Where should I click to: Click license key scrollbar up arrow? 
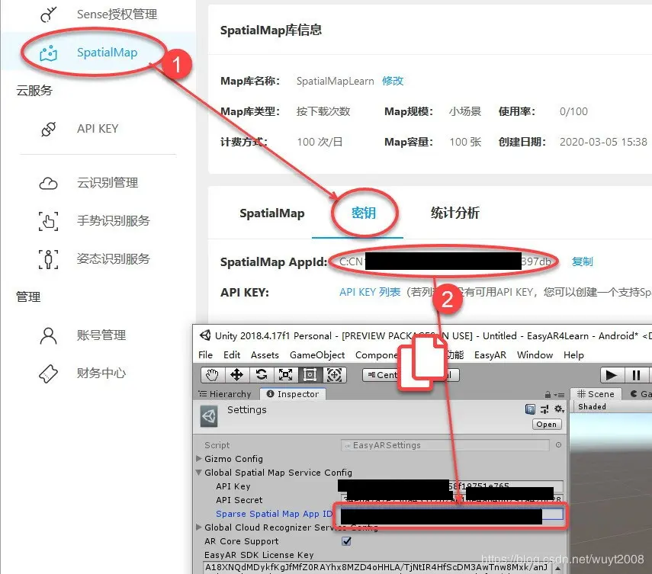pos(557,568)
